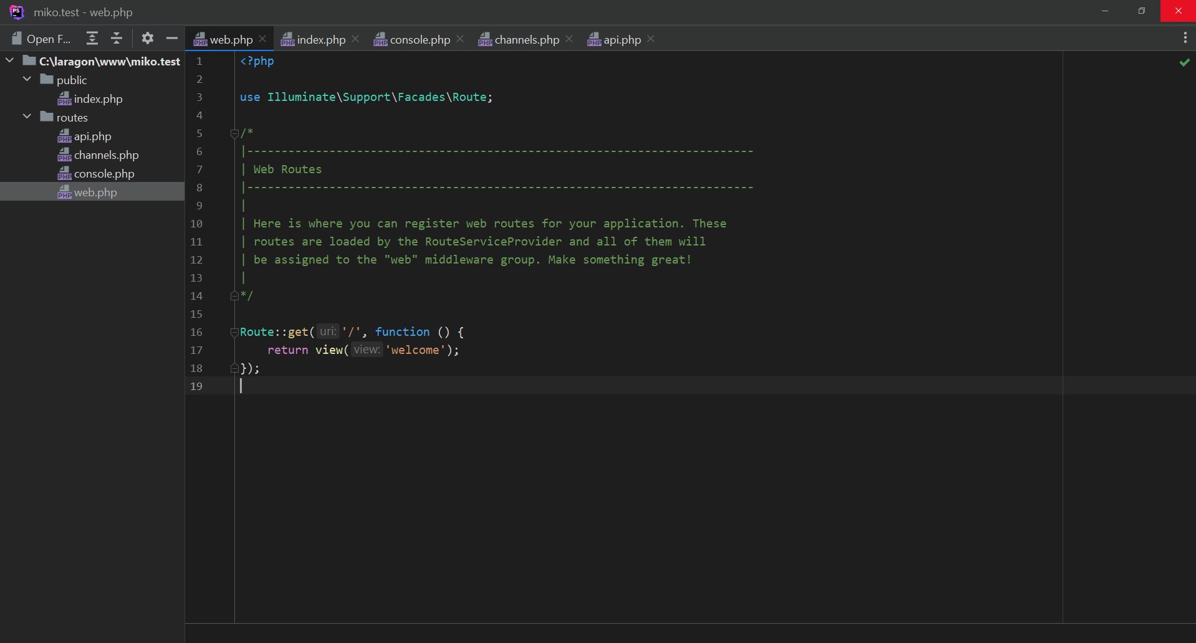Click the Expand All icon in project toolbar

pyautogui.click(x=92, y=39)
